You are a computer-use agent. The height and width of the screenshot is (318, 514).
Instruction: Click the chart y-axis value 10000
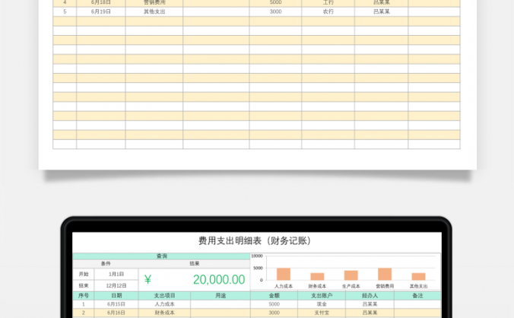[257, 256]
